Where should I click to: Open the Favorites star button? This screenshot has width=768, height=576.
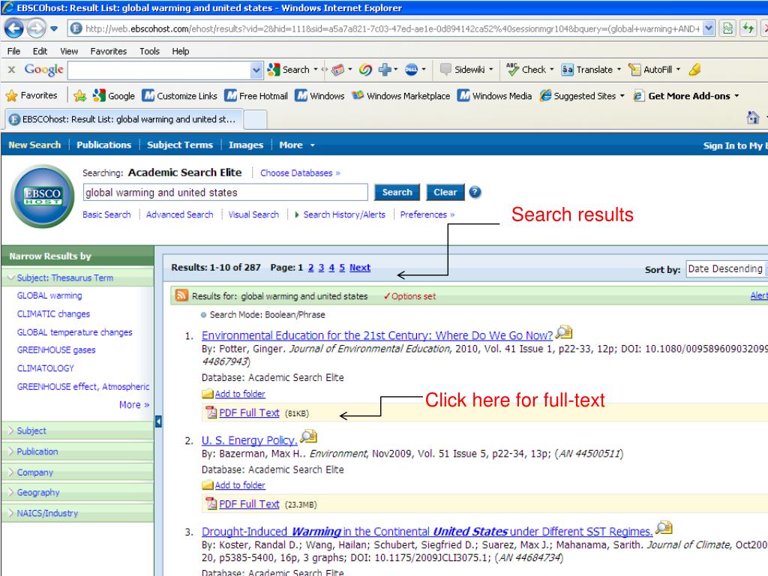[31, 95]
